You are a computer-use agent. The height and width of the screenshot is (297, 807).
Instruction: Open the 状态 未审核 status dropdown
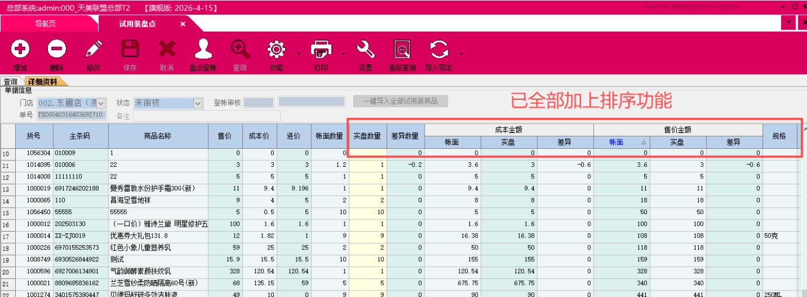198,103
